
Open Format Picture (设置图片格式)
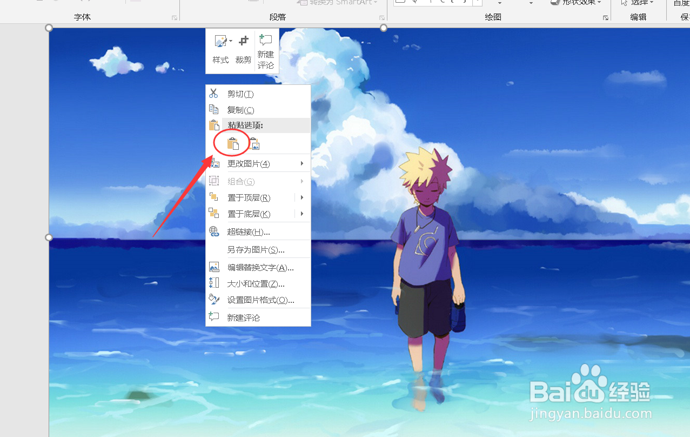click(258, 300)
